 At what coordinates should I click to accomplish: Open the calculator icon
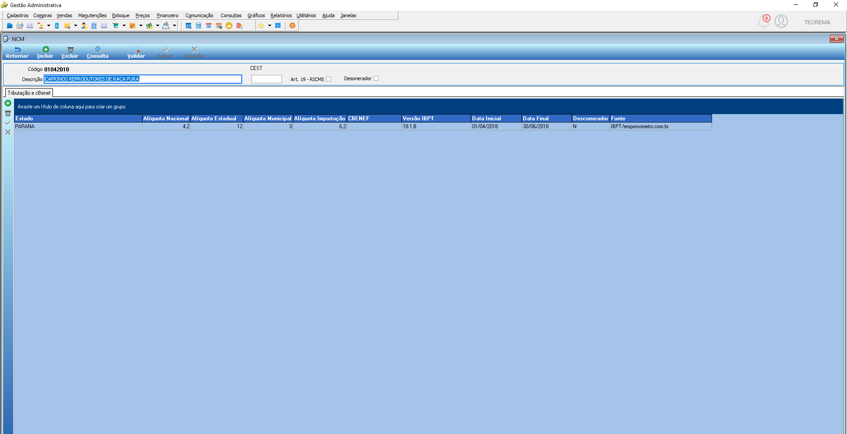[199, 26]
